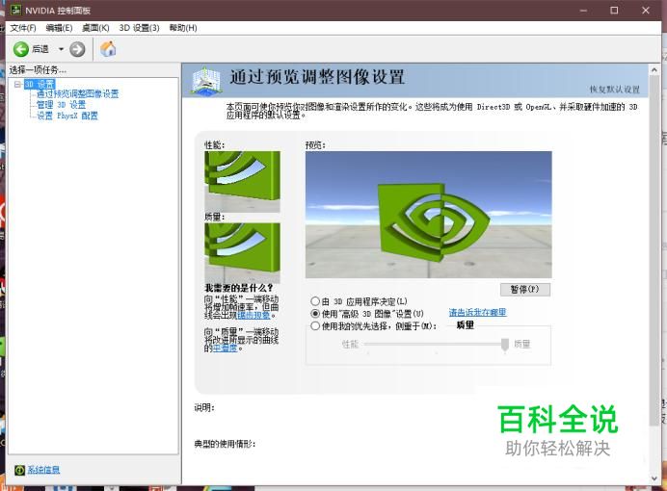Open the Back history dropdown arrow
The width and height of the screenshot is (667, 491).
(x=61, y=49)
